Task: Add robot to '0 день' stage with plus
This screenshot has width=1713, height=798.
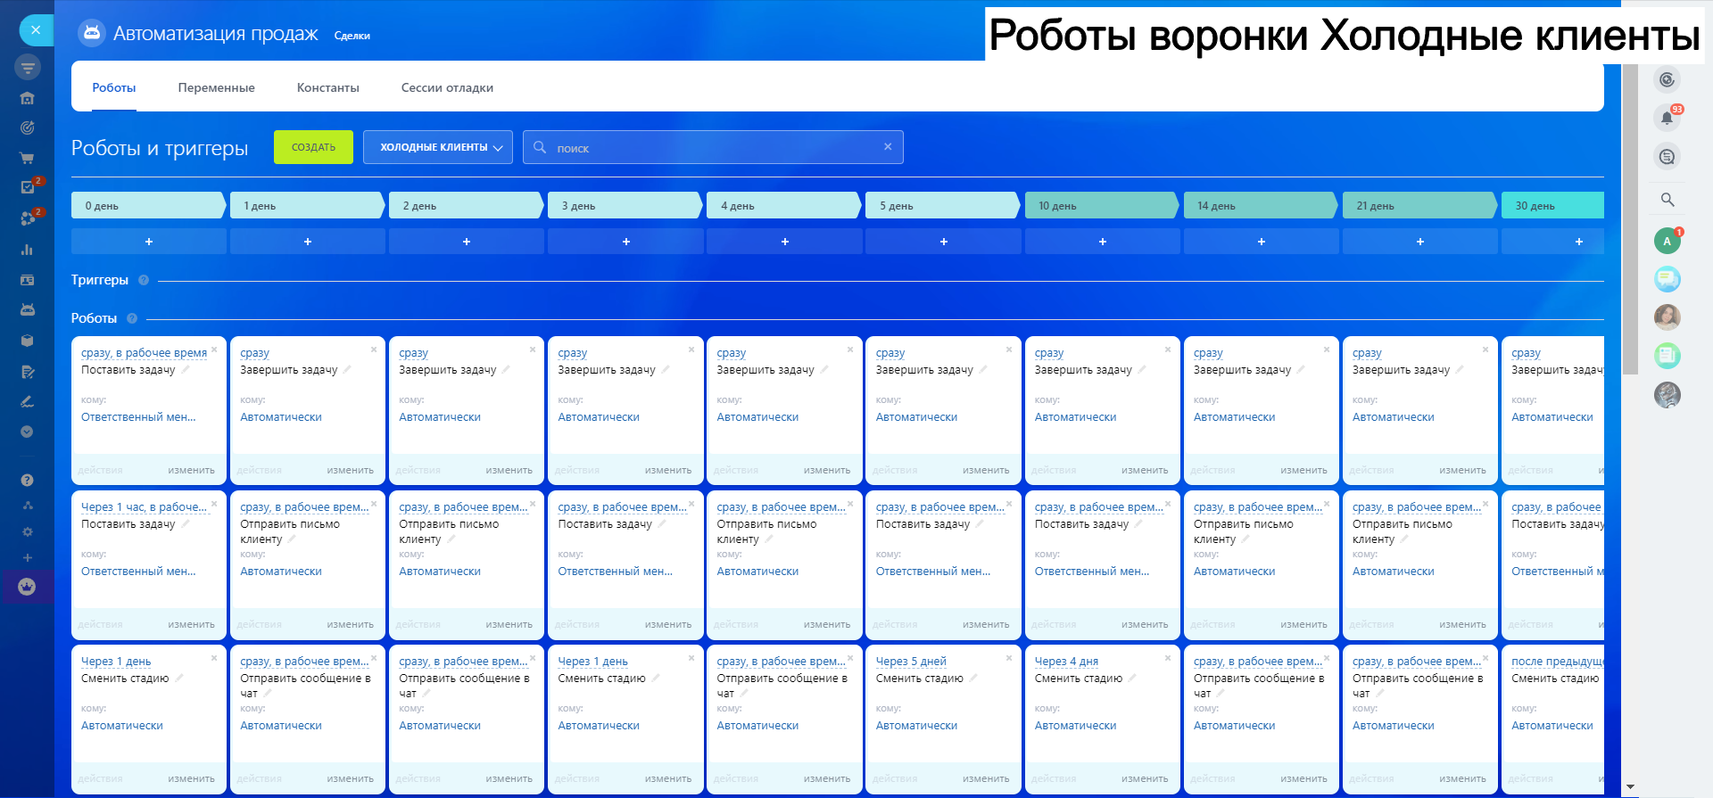Action: pyautogui.click(x=148, y=242)
